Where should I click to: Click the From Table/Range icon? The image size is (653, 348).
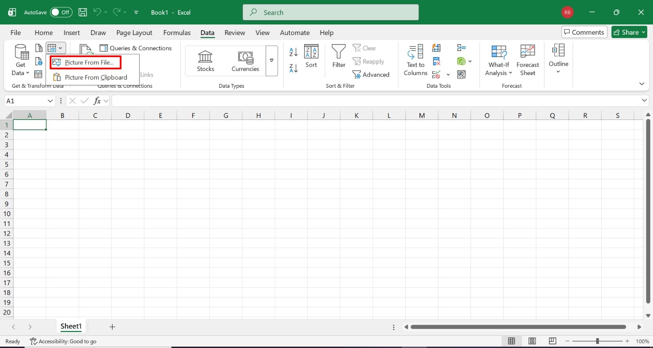38,74
